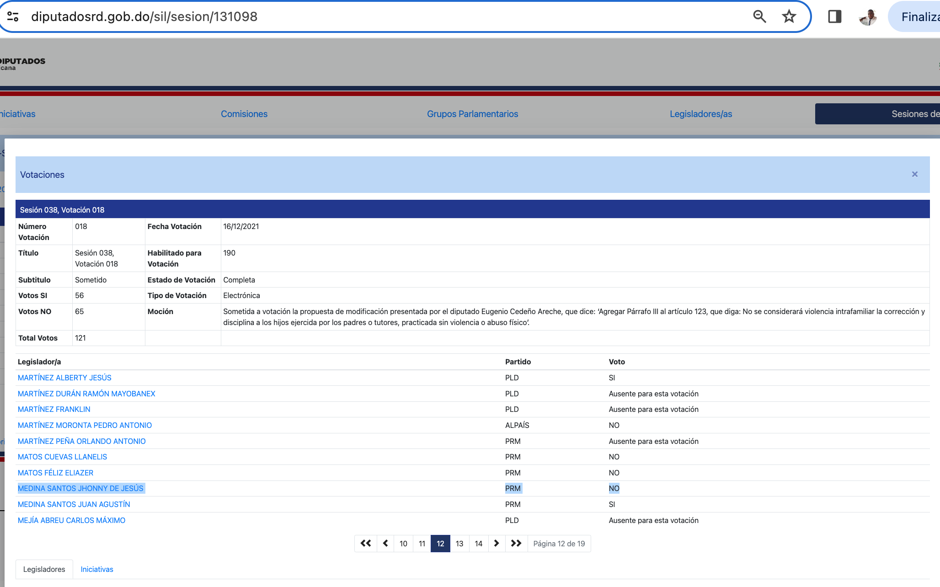
Task: Click the Votos SI value 56
Action: [79, 295]
